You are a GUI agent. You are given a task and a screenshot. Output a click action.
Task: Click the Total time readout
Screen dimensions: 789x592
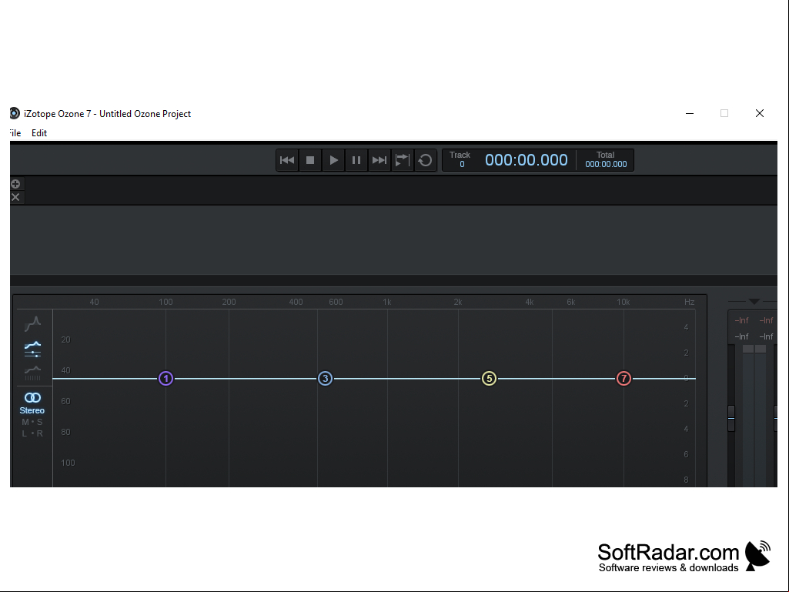(606, 159)
